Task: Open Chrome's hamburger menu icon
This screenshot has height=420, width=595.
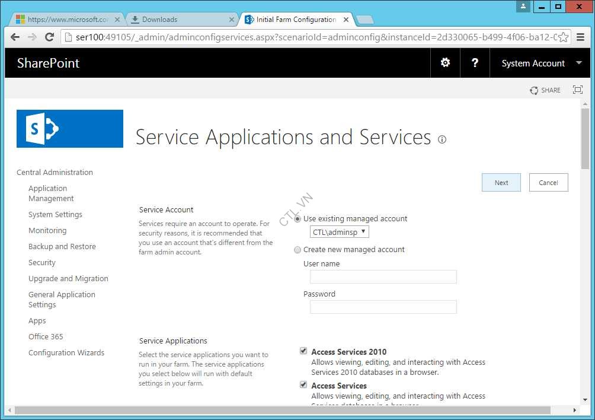Action: [x=581, y=37]
